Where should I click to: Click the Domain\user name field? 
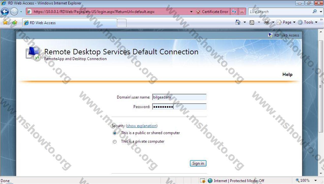coord(179,97)
